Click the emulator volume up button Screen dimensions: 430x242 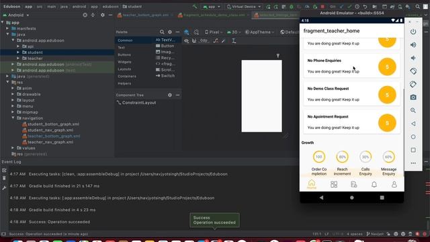(413, 45)
